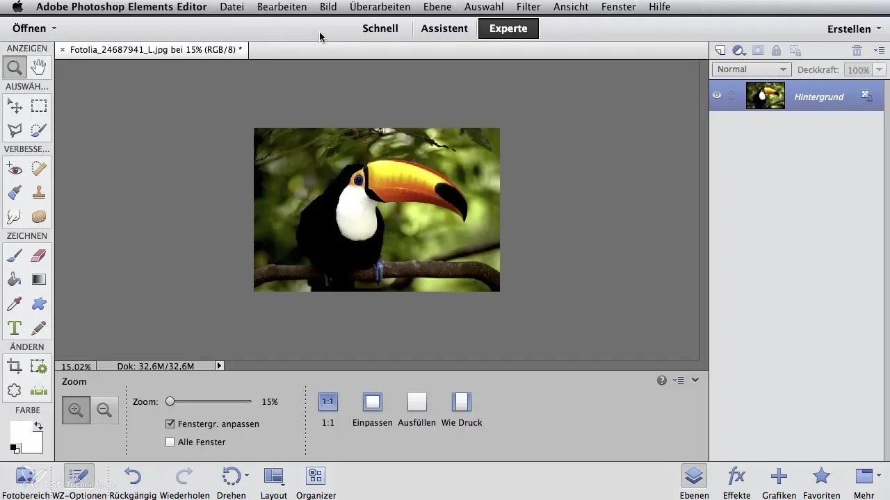Select the Recompose tool
890x500 pixels.
(39, 367)
